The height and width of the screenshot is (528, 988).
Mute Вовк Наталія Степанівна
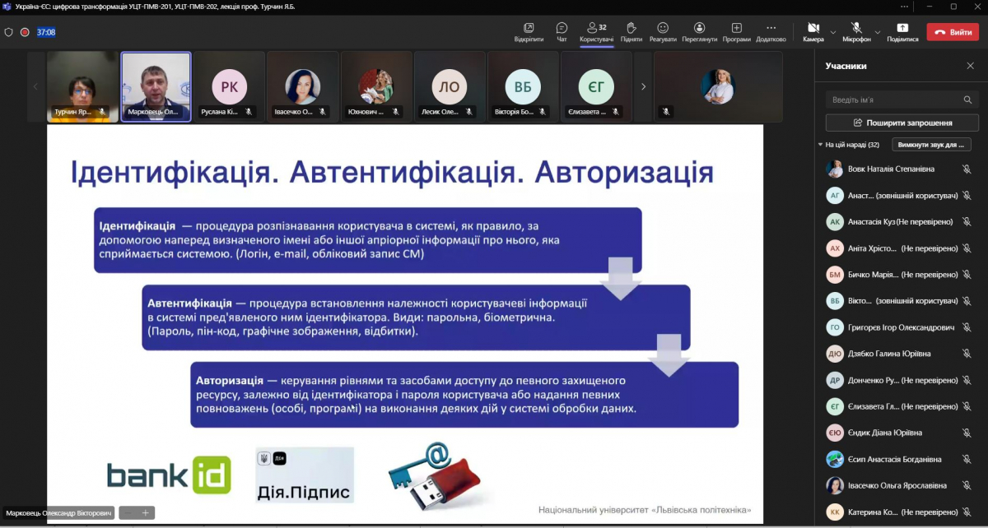[966, 169]
